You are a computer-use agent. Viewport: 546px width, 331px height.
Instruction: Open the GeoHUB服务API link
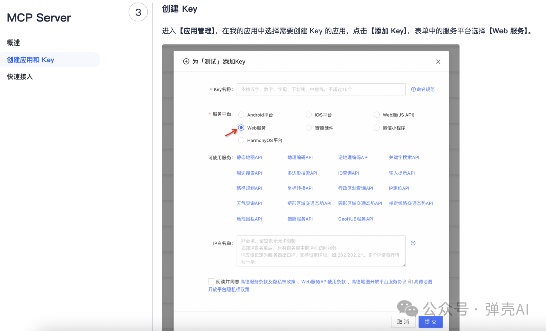[355, 219]
